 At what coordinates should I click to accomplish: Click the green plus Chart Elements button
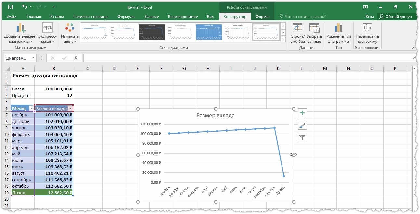coord(302,113)
